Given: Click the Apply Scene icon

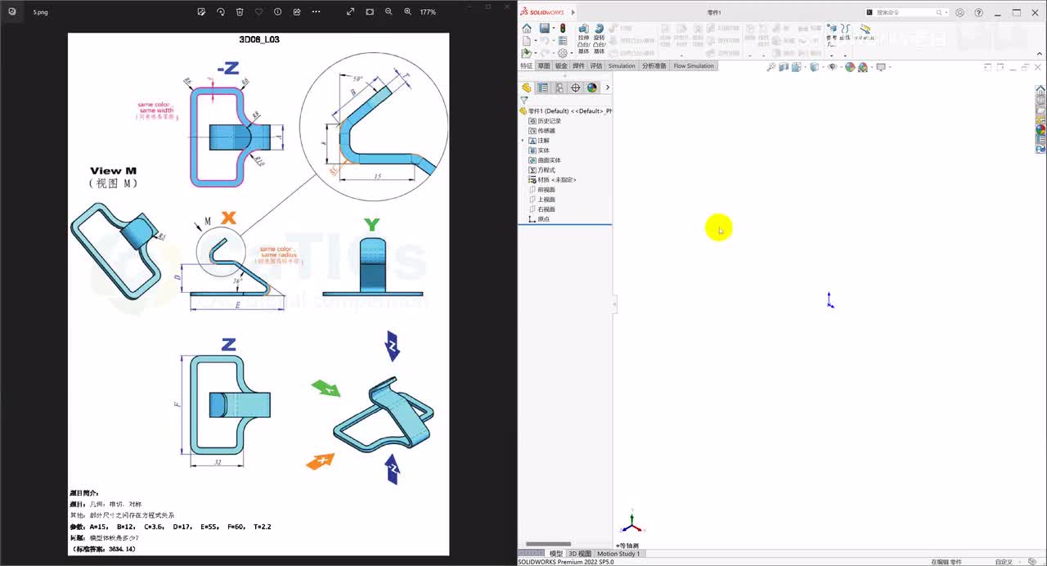Looking at the screenshot, I should pyautogui.click(x=863, y=67).
